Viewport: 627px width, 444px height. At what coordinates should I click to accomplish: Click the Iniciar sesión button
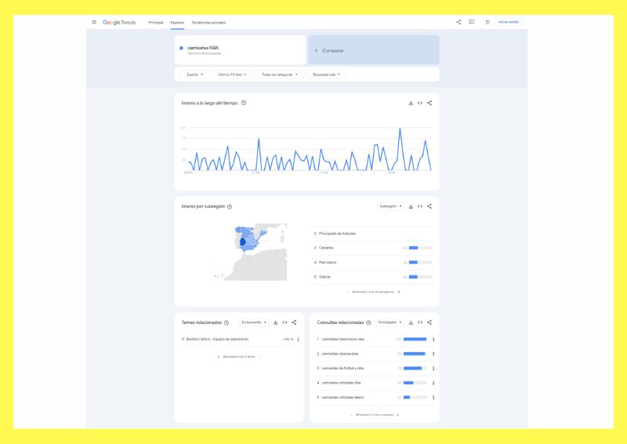(x=508, y=22)
